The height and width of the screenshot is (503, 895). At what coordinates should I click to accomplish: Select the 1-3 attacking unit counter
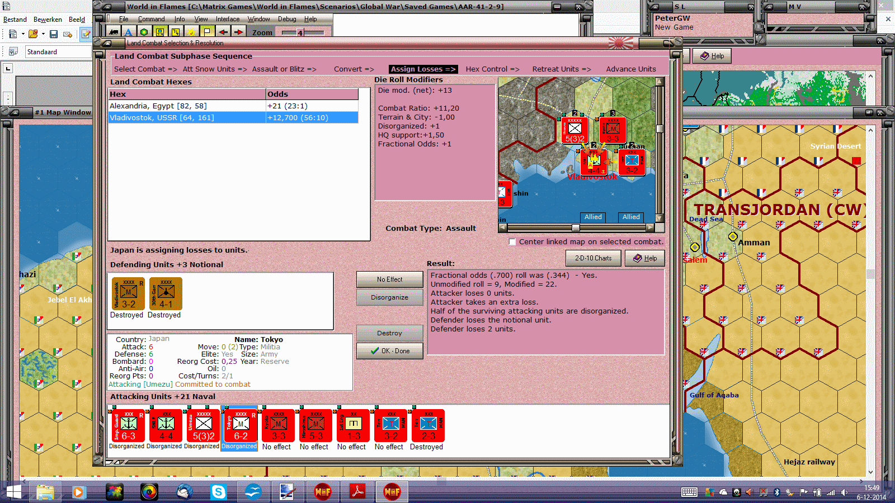pos(353,426)
